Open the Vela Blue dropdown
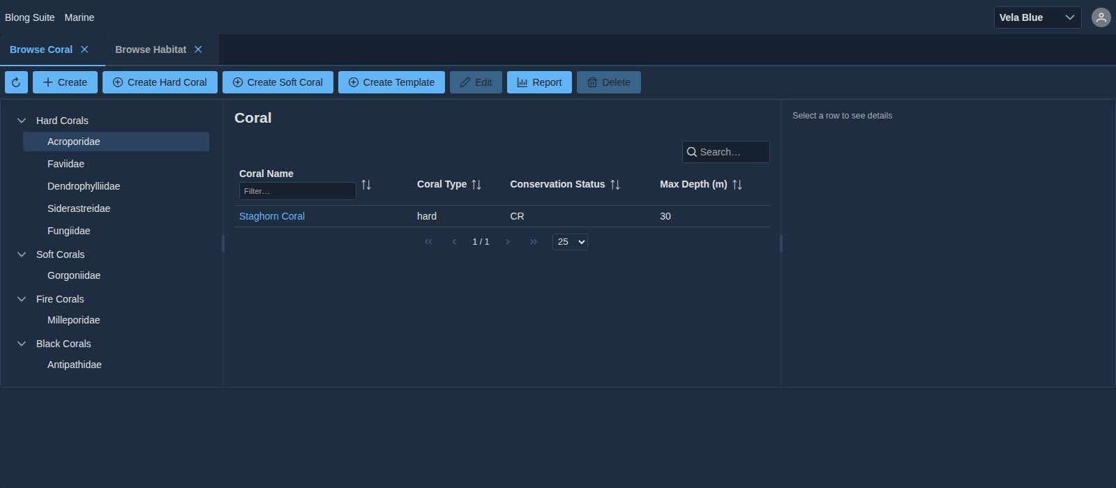Viewport: 1116px width, 488px height. [1037, 17]
